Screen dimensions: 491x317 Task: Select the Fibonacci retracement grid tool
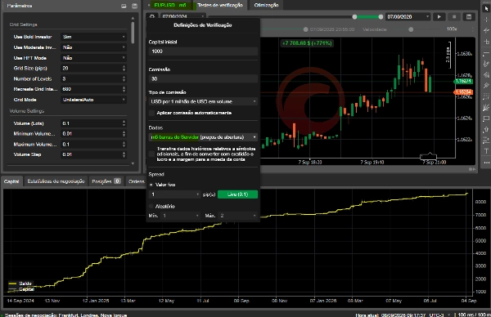tap(486, 96)
